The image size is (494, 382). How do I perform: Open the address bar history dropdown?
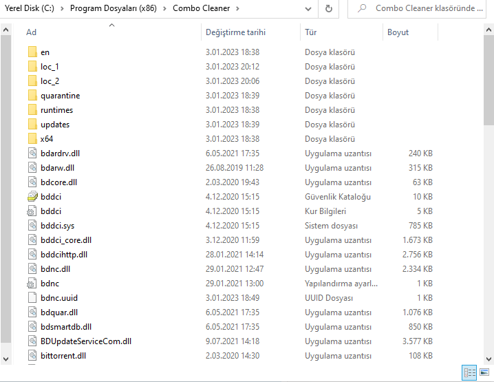pyautogui.click(x=308, y=9)
